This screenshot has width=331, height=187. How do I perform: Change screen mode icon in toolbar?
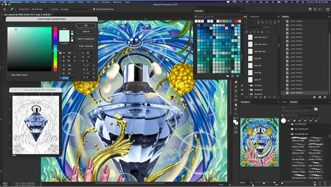point(236,133)
